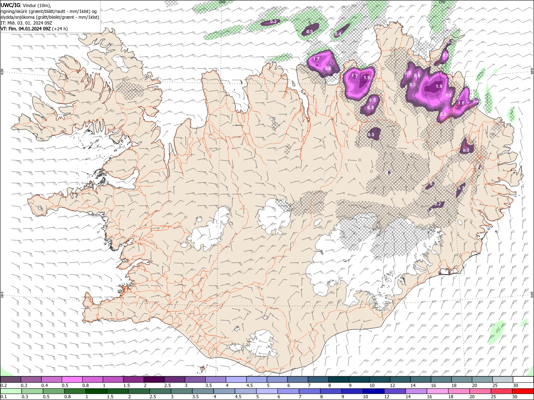Pick the bright pink swatch between 0.5 and 0.8 in the snow scale
This screenshot has height=400, width=534.
coord(72,380)
